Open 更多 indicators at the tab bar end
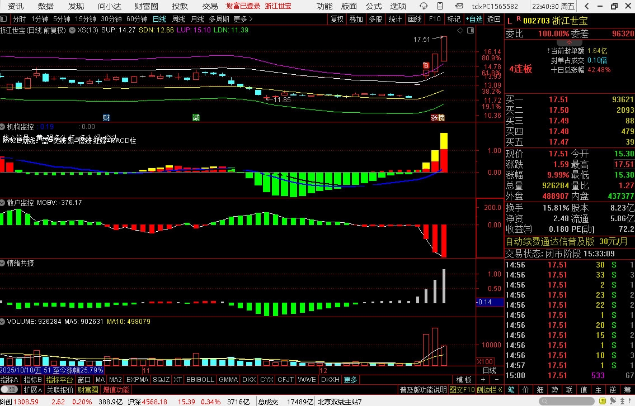 350,380
